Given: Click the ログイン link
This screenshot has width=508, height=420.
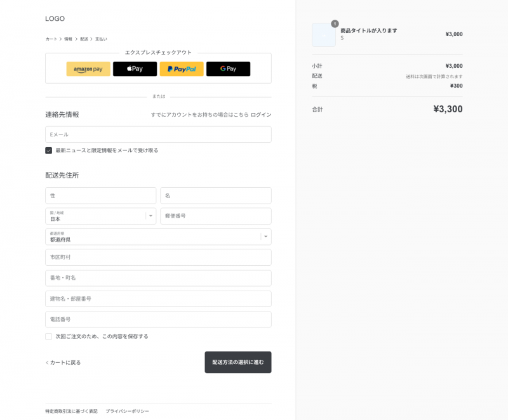Looking at the screenshot, I should point(261,115).
